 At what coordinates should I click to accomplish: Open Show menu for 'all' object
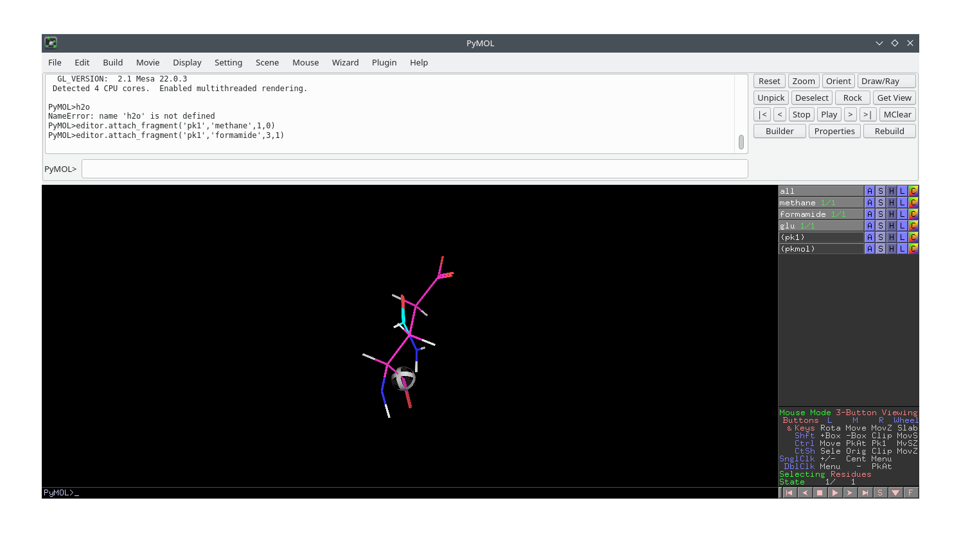point(881,191)
